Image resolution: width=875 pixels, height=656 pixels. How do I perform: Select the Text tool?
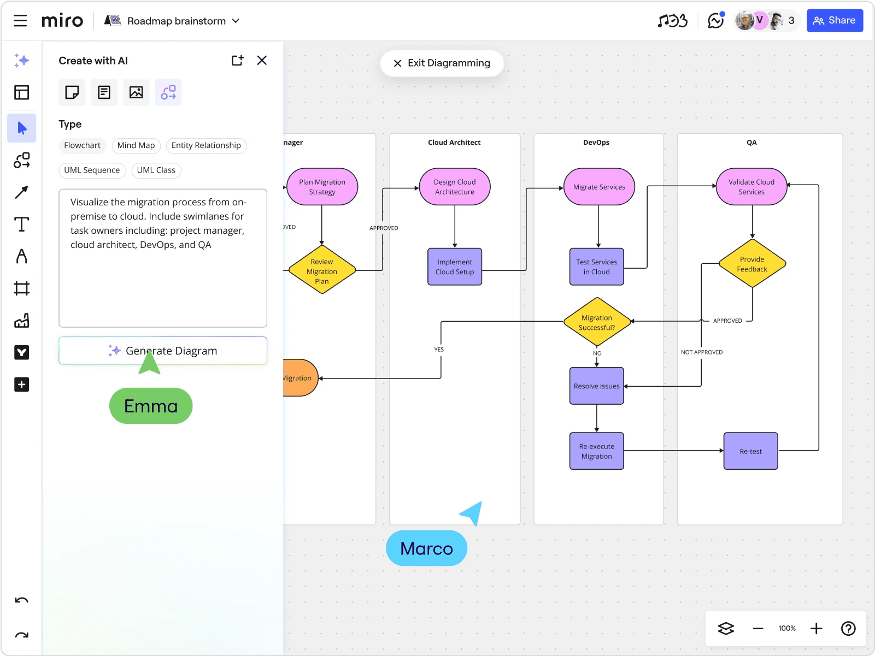[21, 224]
